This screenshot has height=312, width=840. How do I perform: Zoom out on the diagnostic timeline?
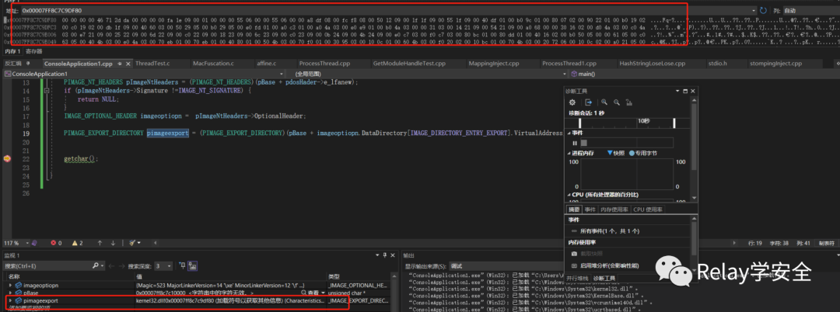point(617,102)
